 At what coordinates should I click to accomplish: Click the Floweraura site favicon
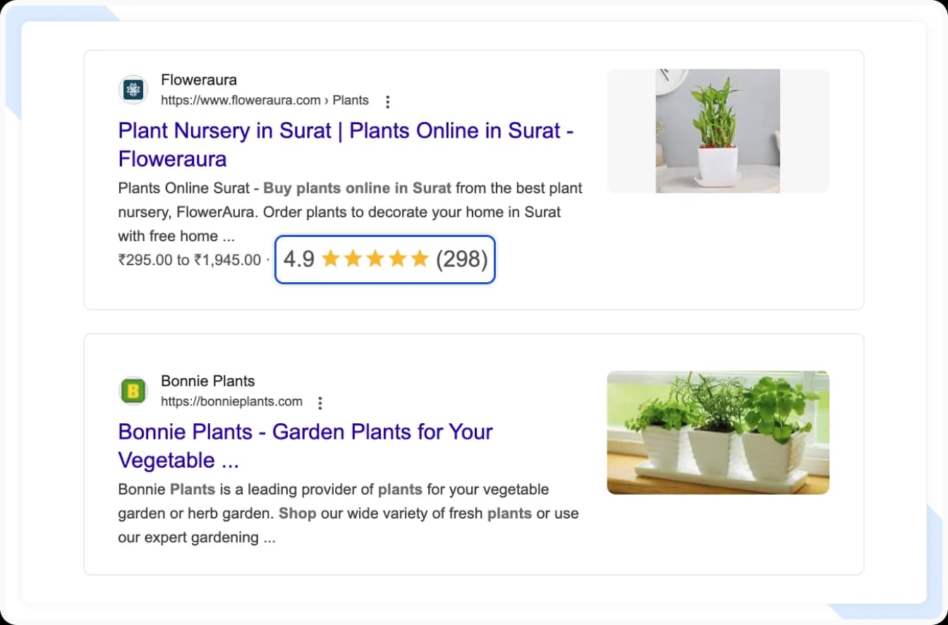coord(133,90)
